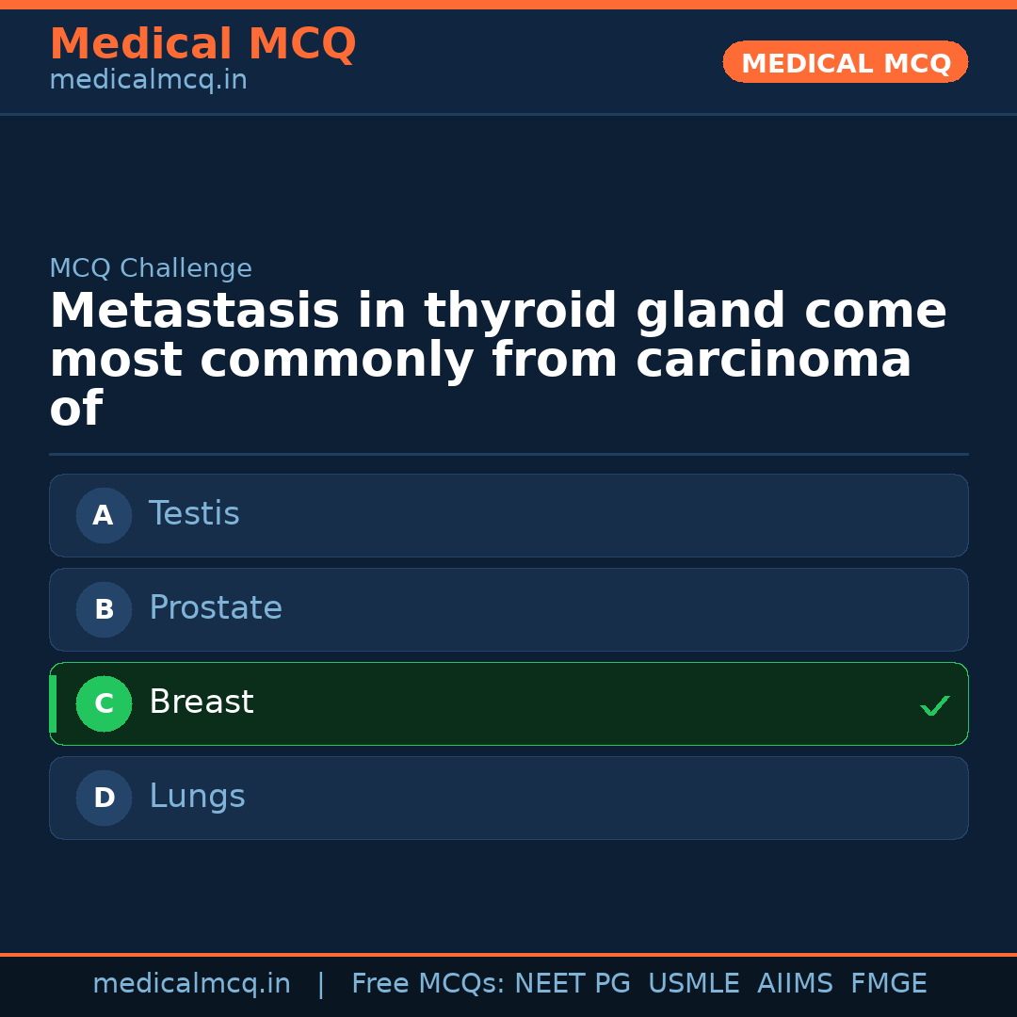Viewport: 1017px width, 1017px height.
Task: Click the green accent bar beside option C
Action: (53, 703)
